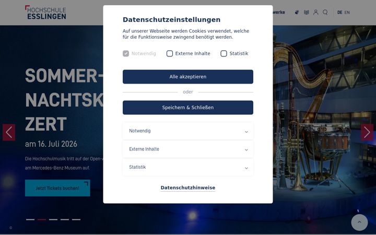Jump to page top with round arrow button
376x235 pixels.
click(x=359, y=222)
